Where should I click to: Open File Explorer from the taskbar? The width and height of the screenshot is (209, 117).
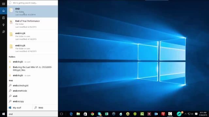78,114
